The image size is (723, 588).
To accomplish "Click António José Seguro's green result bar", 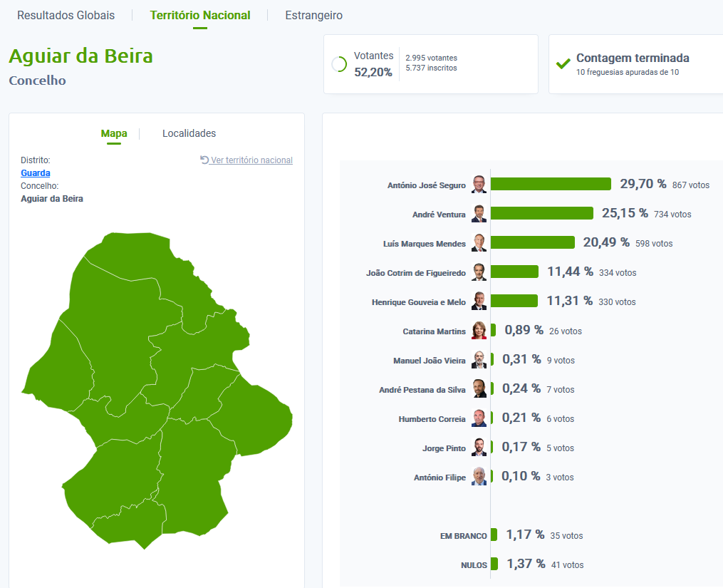I will (x=551, y=184).
